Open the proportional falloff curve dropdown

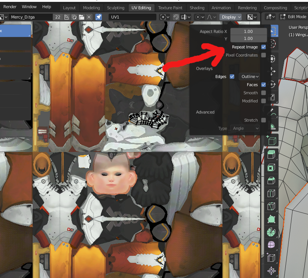(x=211, y=17)
